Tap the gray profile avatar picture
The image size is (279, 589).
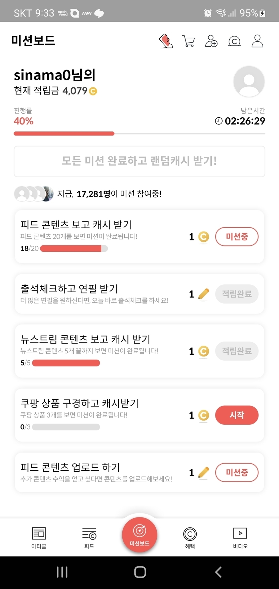coord(249,82)
